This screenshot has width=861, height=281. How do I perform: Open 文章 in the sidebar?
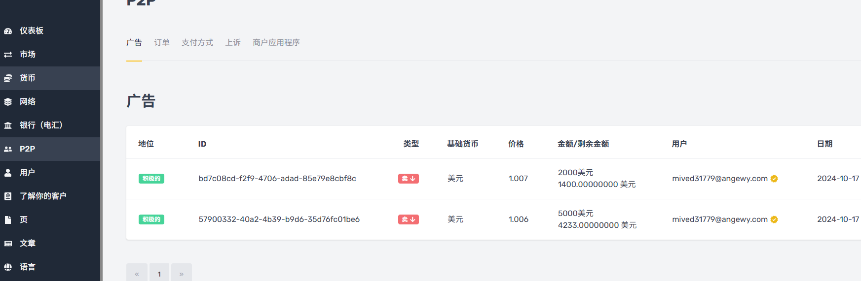(50, 243)
